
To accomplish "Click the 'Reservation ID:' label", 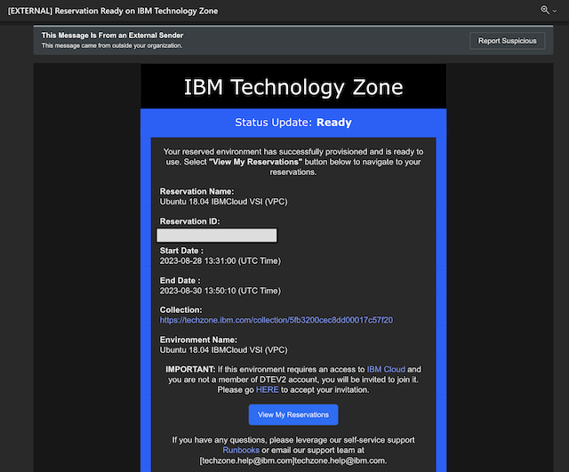I will click(x=189, y=221).
